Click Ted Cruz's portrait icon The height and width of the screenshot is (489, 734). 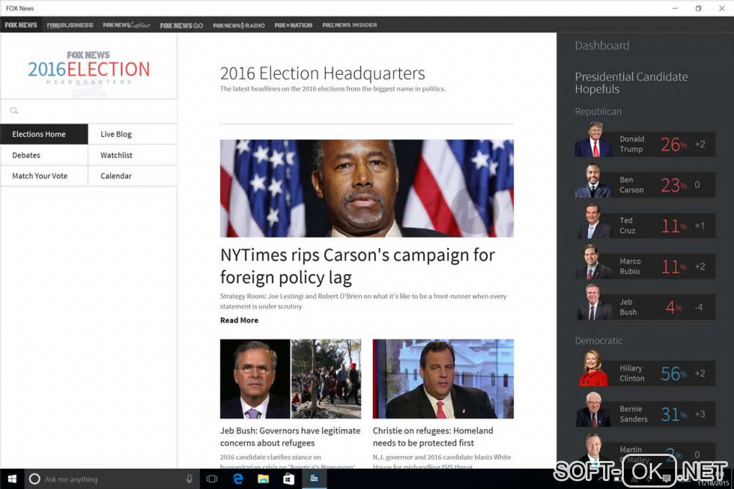coord(594,221)
